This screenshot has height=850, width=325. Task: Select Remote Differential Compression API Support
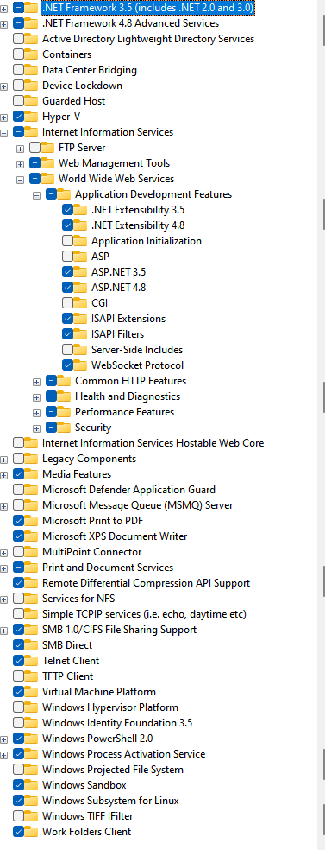tap(146, 583)
